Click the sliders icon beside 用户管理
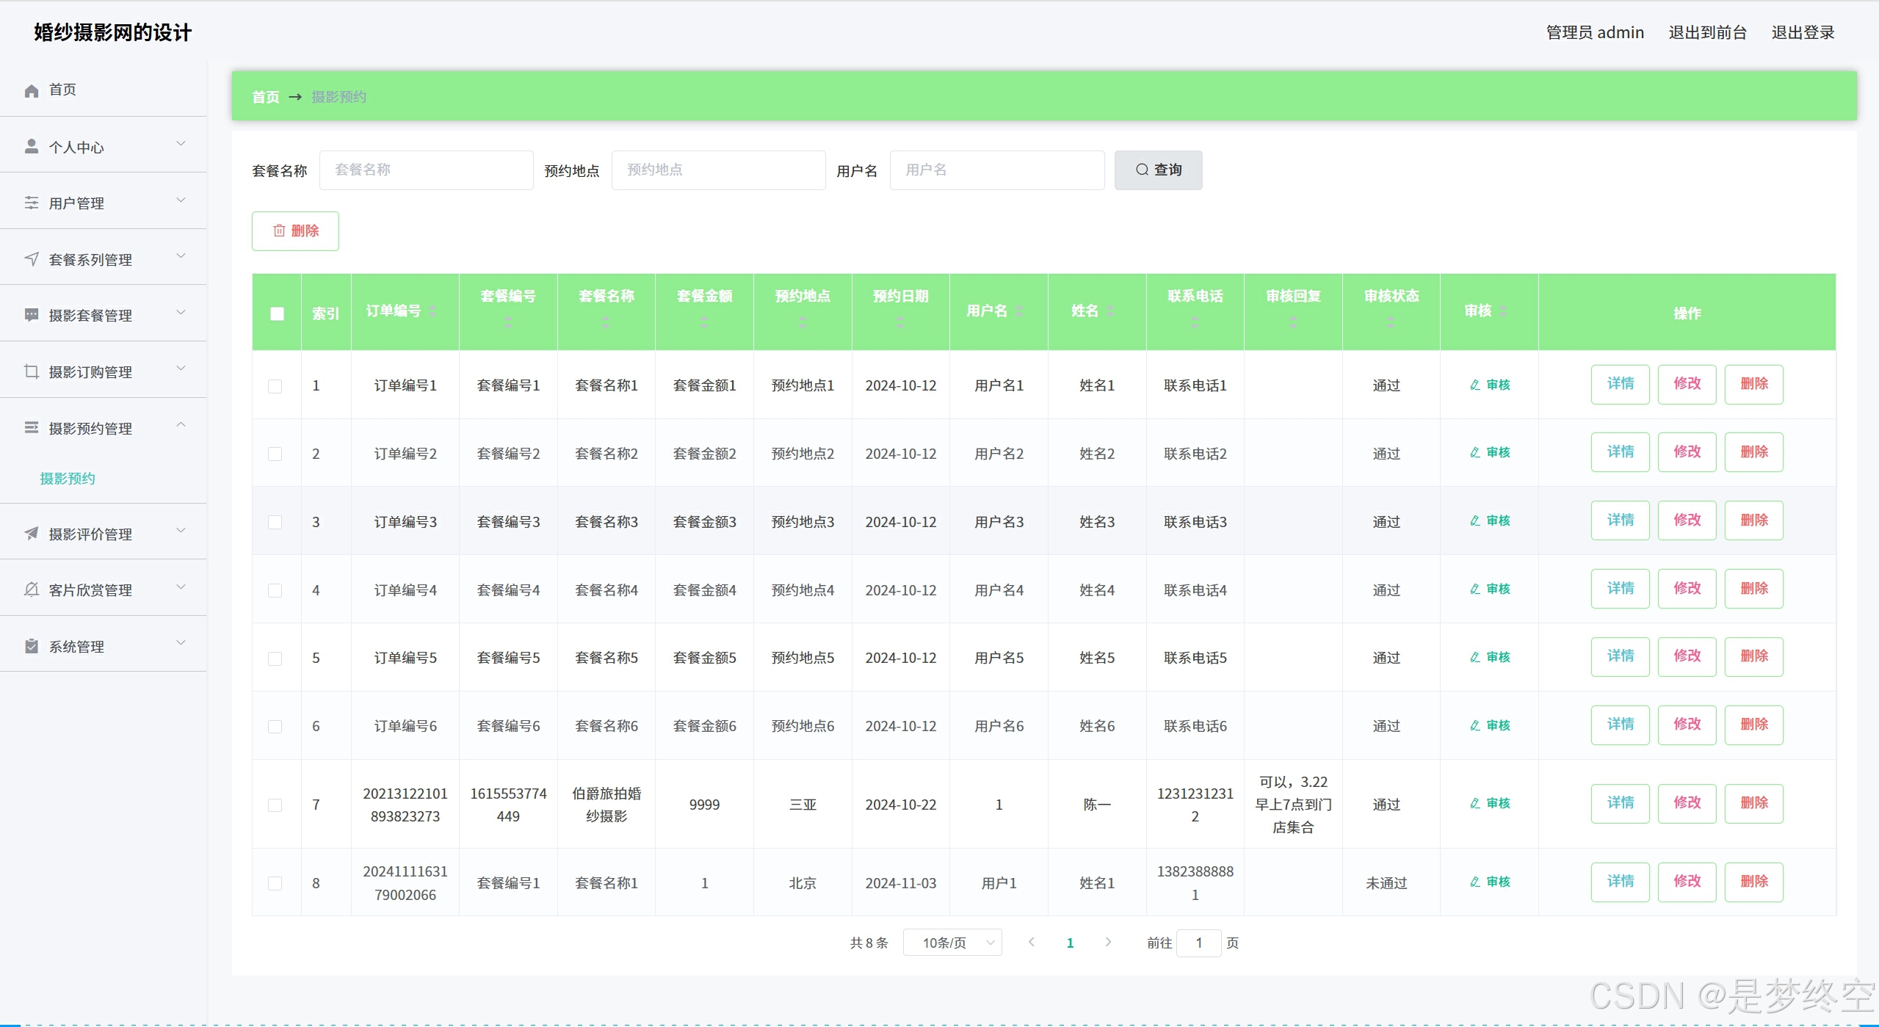 [32, 203]
